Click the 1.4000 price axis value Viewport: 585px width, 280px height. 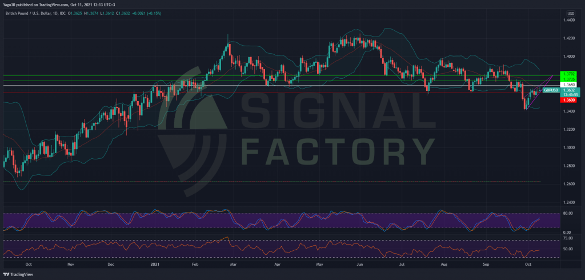coord(569,57)
